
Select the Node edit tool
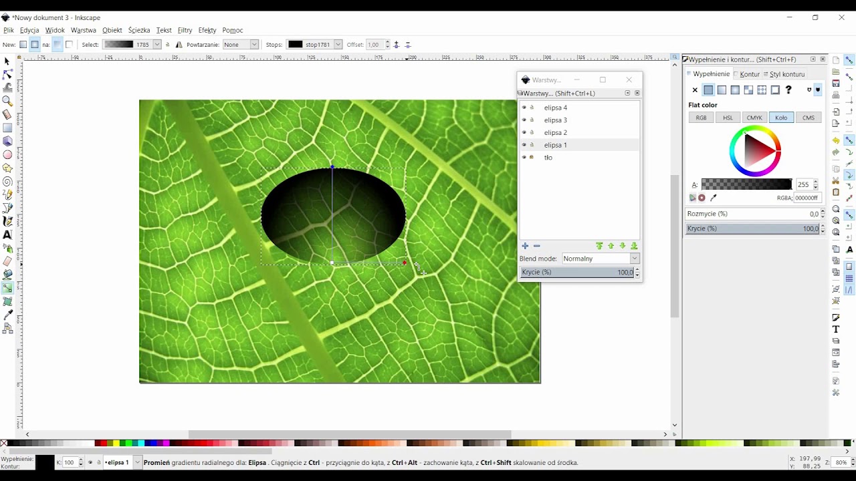pyautogui.click(x=7, y=74)
